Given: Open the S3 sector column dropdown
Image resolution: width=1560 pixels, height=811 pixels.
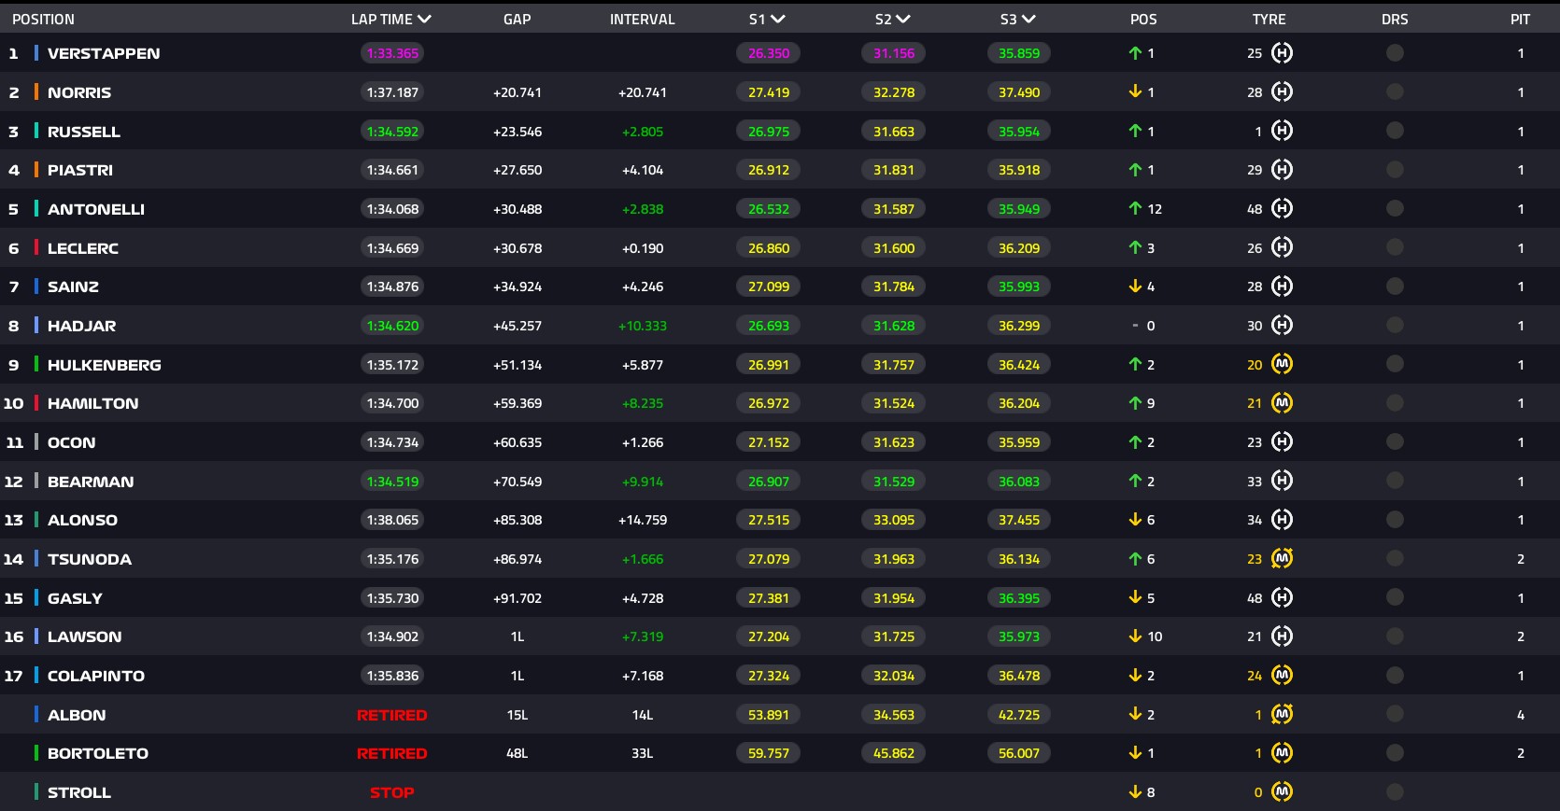Looking at the screenshot, I should pos(1028,20).
